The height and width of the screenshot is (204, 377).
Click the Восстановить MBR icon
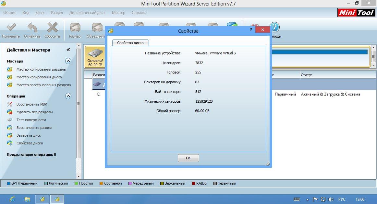pos(10,104)
